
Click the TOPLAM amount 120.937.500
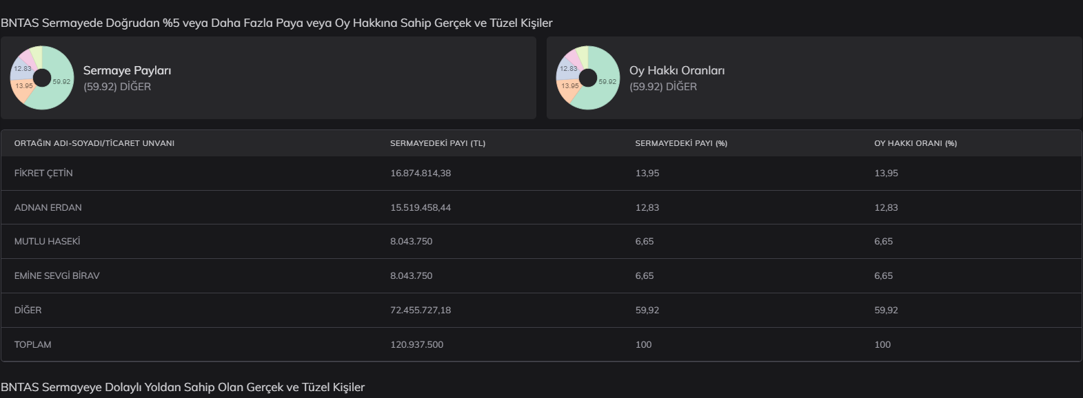(x=416, y=344)
